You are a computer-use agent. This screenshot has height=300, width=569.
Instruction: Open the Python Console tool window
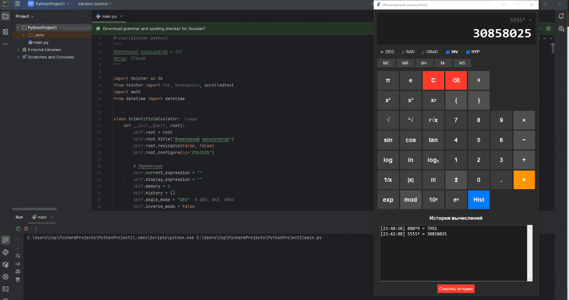coord(5,252)
